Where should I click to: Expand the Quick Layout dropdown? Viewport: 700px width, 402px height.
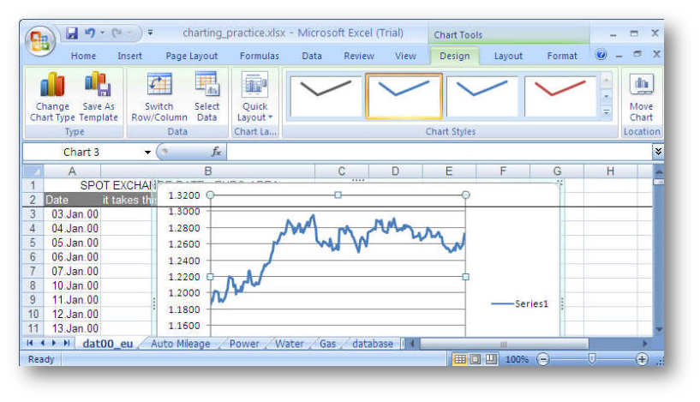point(254,117)
